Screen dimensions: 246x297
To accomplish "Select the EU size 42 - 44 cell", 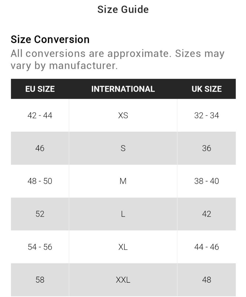I will pos(40,116).
